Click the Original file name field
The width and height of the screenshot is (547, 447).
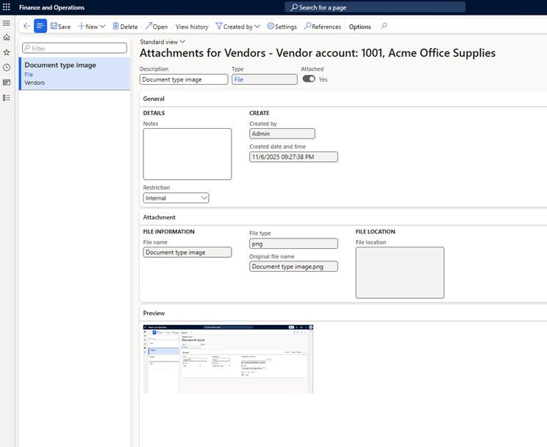coord(293,267)
